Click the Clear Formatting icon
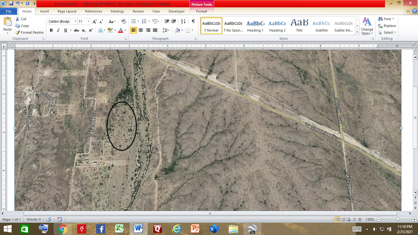Viewport: 418px width, 235px height. [x=124, y=21]
